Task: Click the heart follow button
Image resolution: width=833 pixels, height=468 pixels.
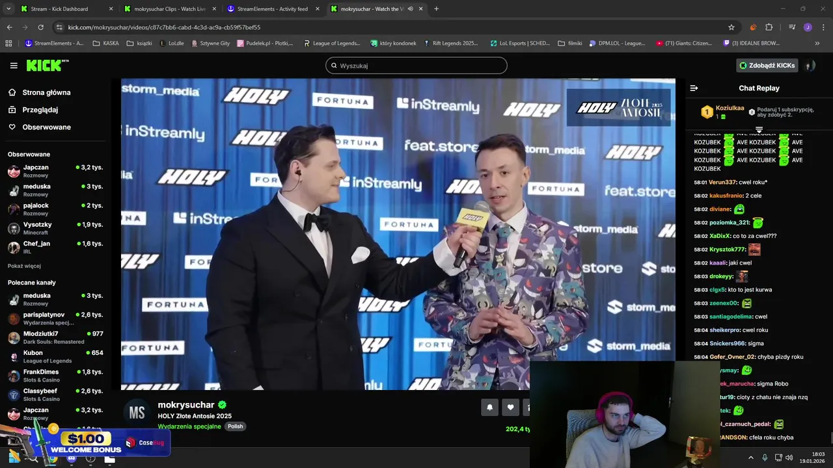Action: tap(510, 408)
